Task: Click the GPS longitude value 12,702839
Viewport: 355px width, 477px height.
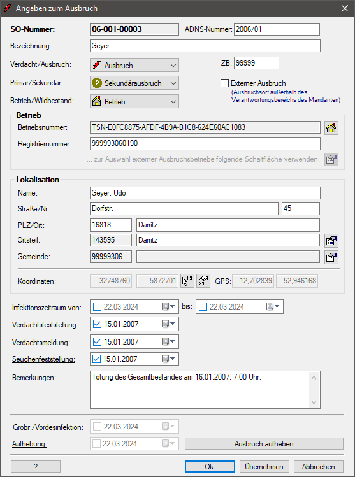Action: click(x=253, y=281)
